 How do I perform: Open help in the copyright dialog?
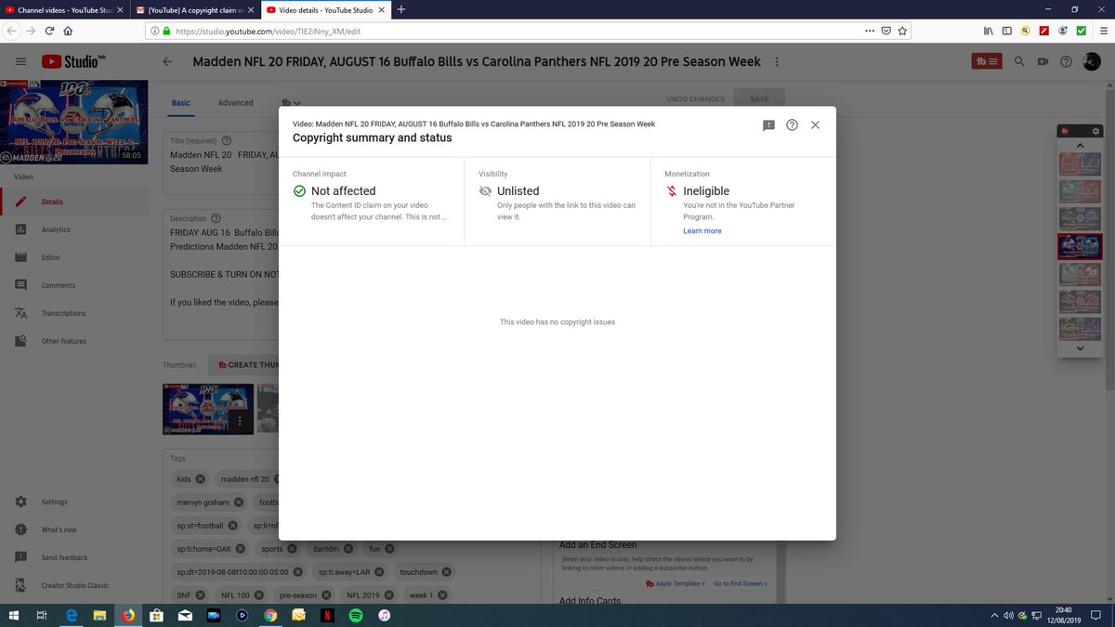(792, 125)
